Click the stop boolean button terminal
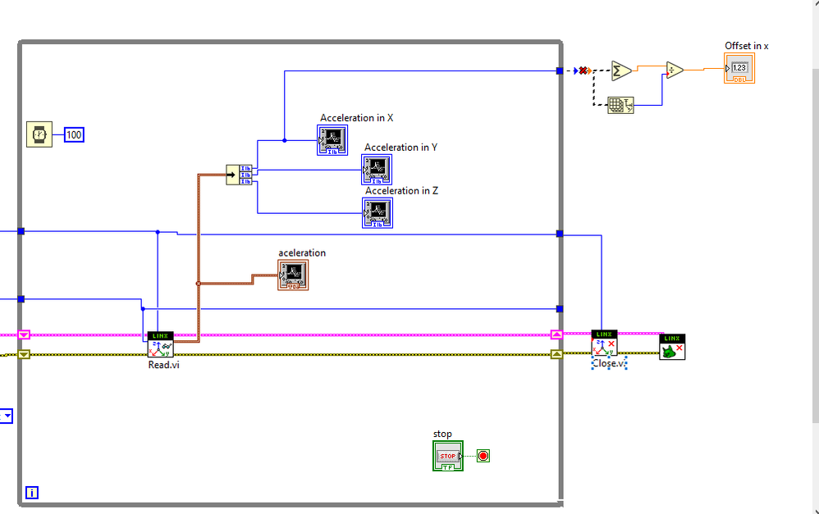The width and height of the screenshot is (819, 514). [x=447, y=456]
